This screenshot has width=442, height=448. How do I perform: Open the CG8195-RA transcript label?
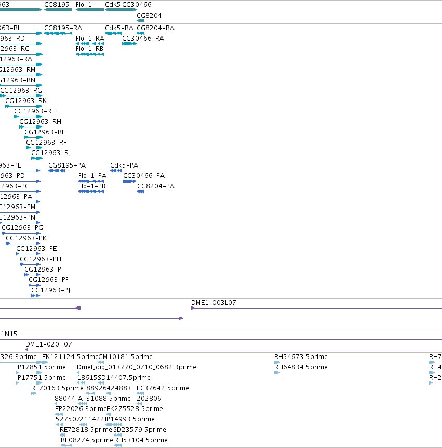pos(63,28)
